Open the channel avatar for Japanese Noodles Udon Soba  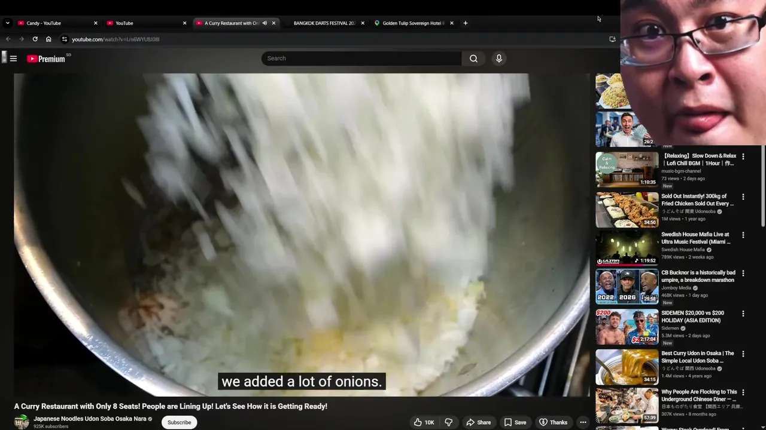pyautogui.click(x=22, y=422)
